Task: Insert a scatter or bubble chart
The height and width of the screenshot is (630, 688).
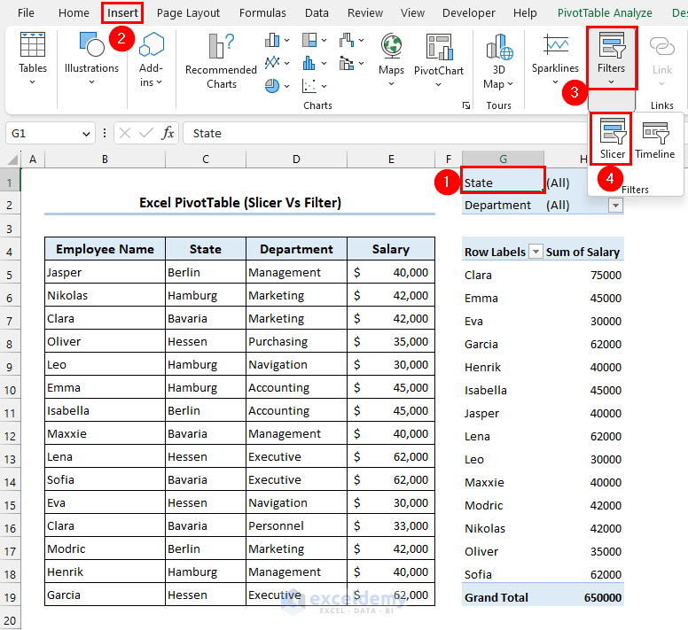Action: (x=309, y=86)
